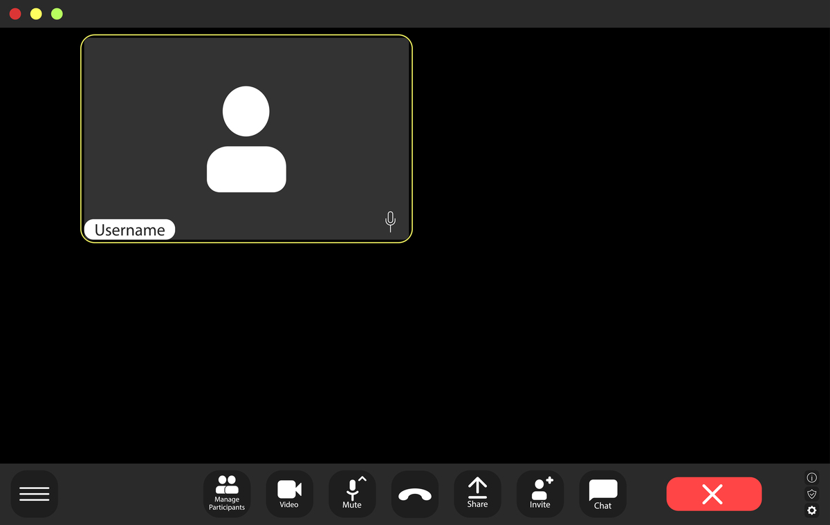
Task: Expand audio options caret next to Mute
Action: tap(362, 479)
